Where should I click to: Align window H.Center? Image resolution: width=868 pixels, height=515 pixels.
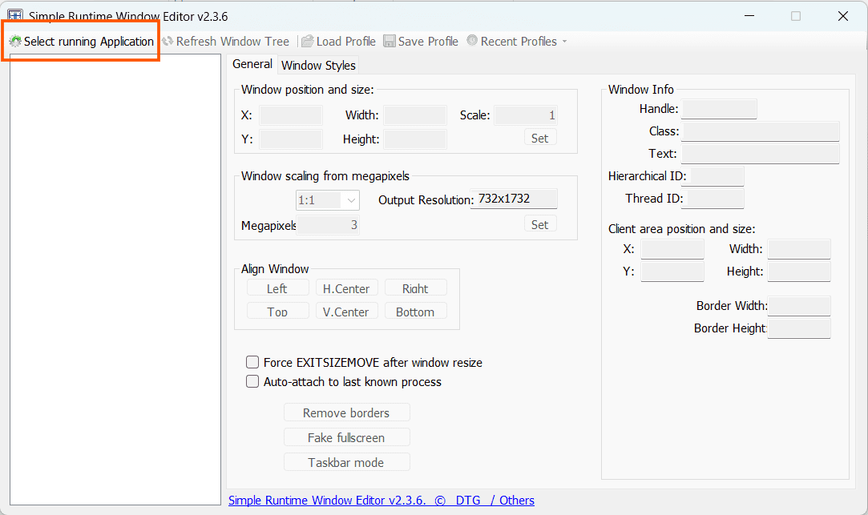(346, 288)
